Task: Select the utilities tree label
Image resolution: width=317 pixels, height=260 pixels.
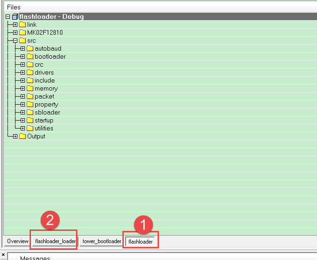Action: [44, 128]
